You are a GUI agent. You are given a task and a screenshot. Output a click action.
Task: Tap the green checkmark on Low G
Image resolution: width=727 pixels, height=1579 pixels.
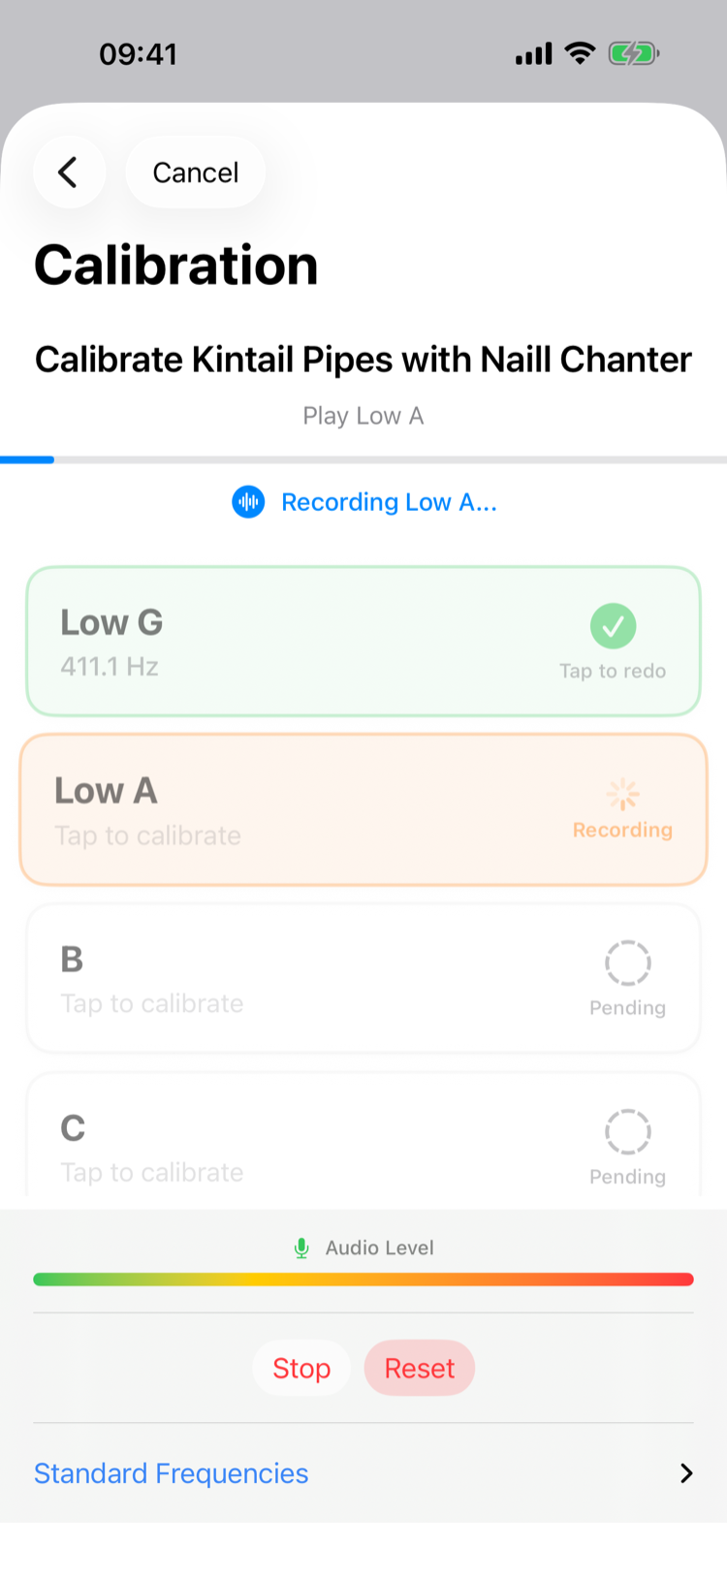click(x=613, y=626)
